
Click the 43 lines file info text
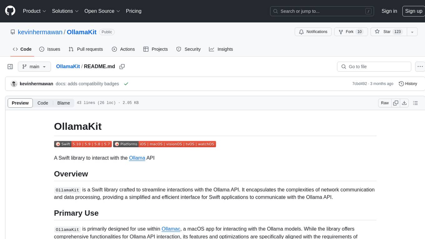[x=107, y=103]
